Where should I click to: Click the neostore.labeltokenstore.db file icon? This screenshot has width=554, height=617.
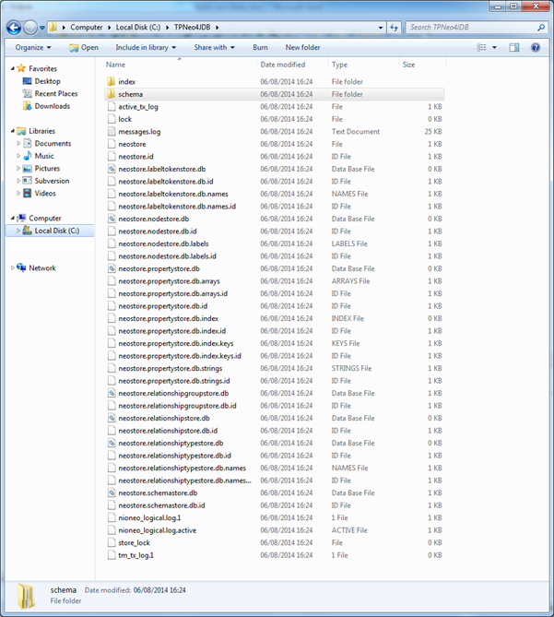(112, 169)
